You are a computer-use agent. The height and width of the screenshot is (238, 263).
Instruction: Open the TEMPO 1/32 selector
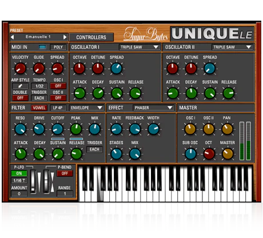pyautogui.click(x=39, y=86)
